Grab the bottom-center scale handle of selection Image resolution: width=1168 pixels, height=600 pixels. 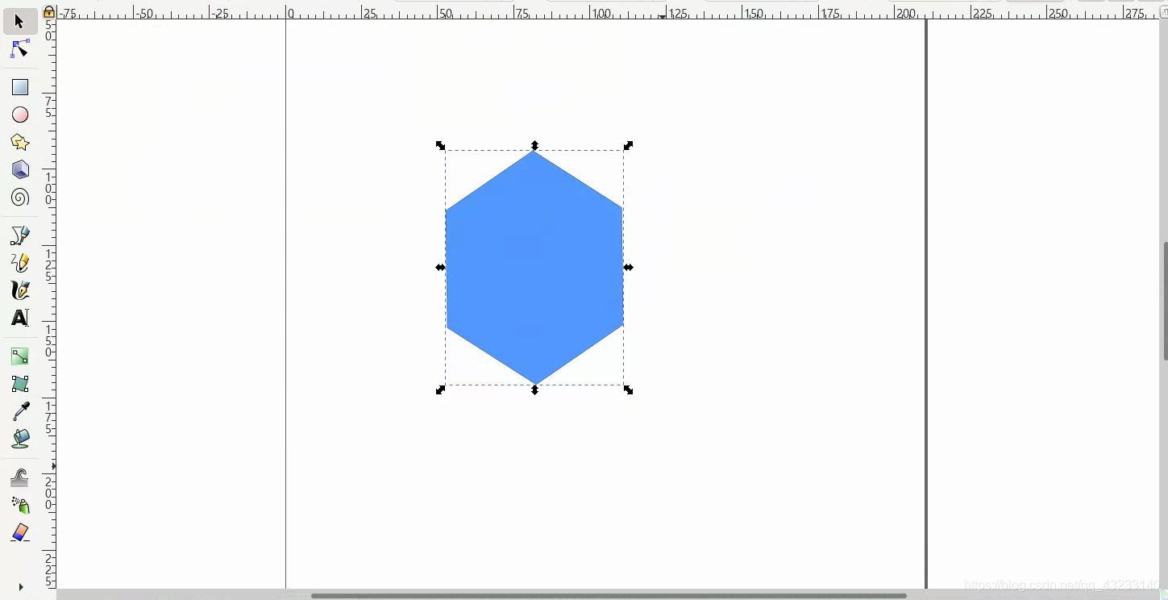click(x=534, y=390)
